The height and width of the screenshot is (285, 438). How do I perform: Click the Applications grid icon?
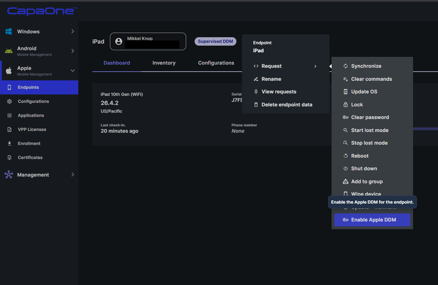(x=9, y=115)
